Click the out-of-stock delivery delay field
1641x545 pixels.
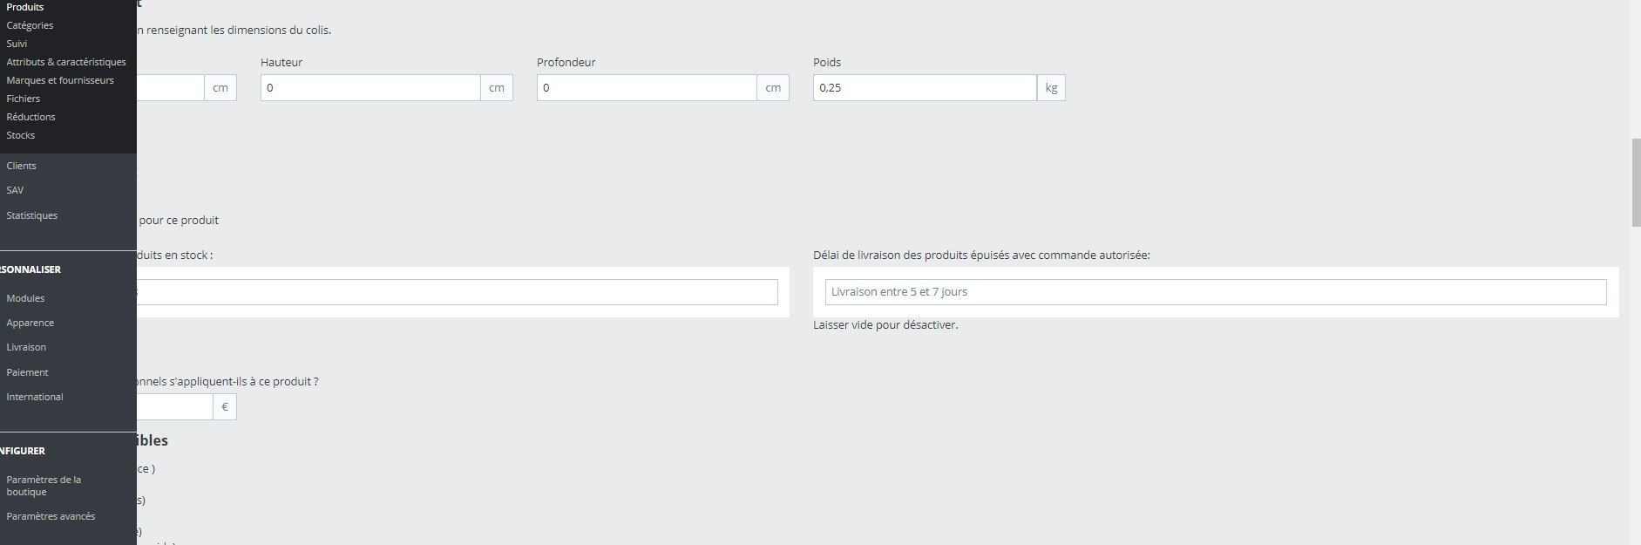tap(1215, 292)
